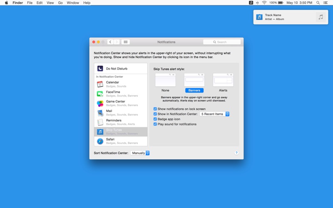Click the Wi-Fi status icon
Image resolution: width=333 pixels, height=208 pixels.
tap(264, 3)
